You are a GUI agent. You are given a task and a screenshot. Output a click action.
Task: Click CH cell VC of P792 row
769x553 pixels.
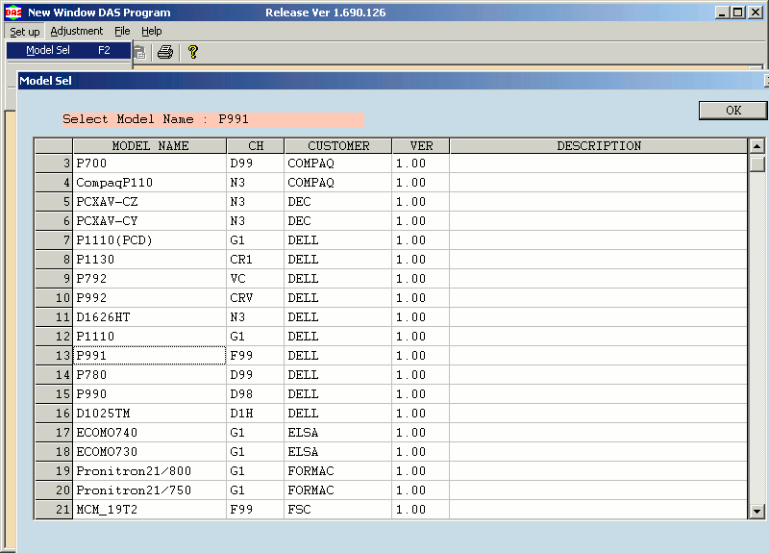(x=256, y=279)
